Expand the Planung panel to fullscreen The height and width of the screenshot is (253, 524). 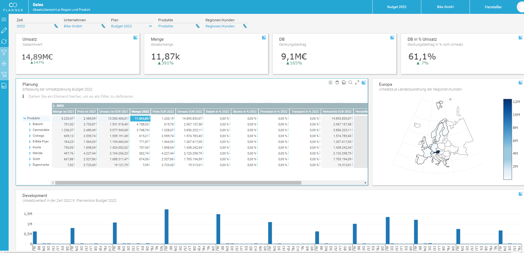click(x=357, y=83)
